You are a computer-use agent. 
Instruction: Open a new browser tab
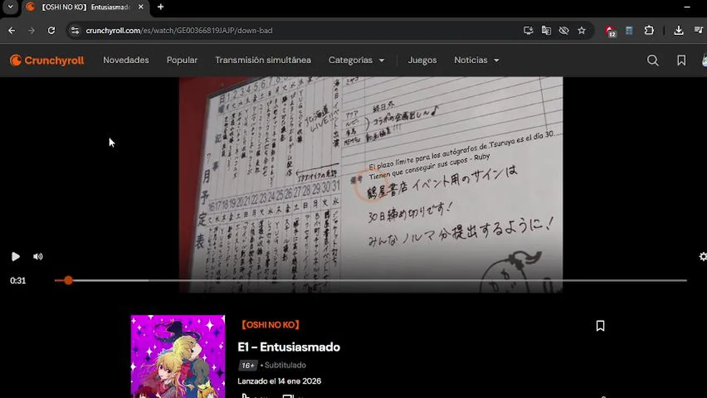tap(160, 7)
